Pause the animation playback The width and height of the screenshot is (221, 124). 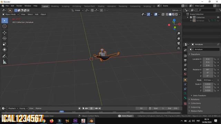[91, 108]
